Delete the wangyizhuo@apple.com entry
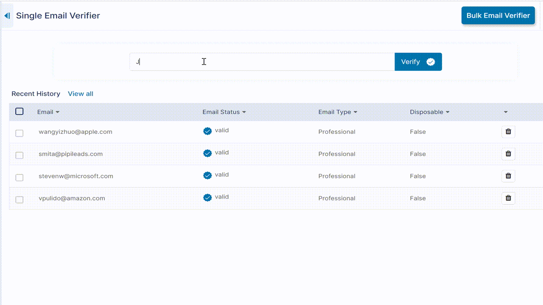Image resolution: width=543 pixels, height=305 pixels. pos(508,132)
